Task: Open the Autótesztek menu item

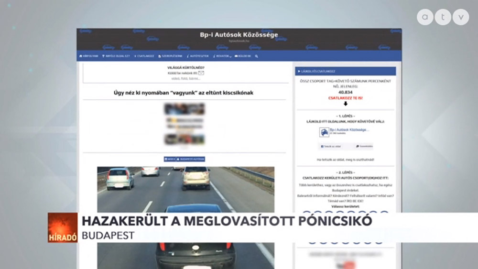Action: coord(198,56)
